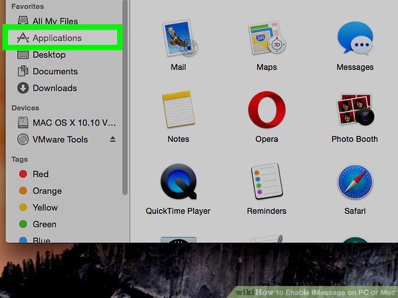Click the Desktop label in sidebar
The image size is (398, 298).
tap(49, 55)
